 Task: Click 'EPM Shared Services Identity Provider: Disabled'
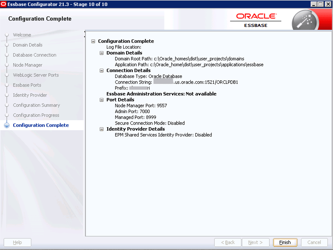point(163,135)
